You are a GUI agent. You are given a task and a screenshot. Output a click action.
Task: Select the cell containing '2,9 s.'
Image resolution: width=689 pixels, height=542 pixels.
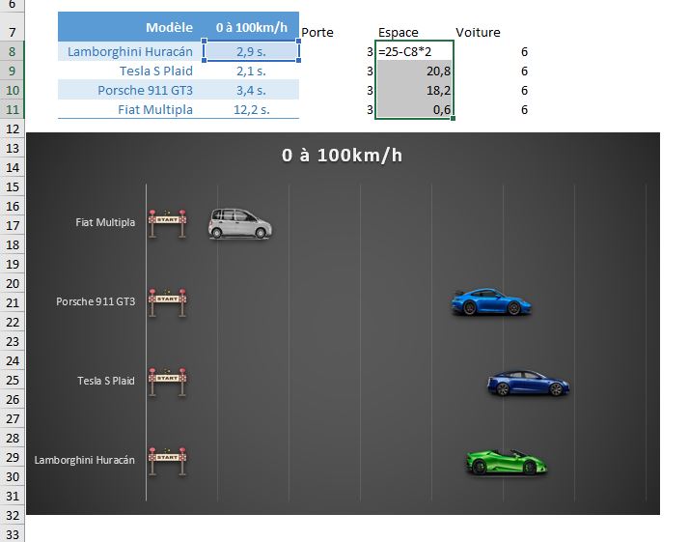[x=251, y=51]
